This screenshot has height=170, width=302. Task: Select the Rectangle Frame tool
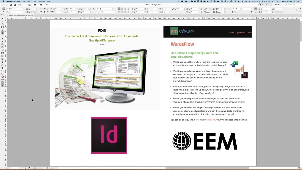3,44
